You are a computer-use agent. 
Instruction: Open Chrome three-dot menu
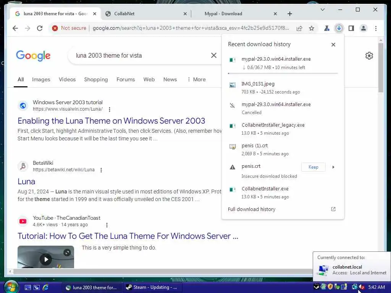pyautogui.click(x=376, y=28)
